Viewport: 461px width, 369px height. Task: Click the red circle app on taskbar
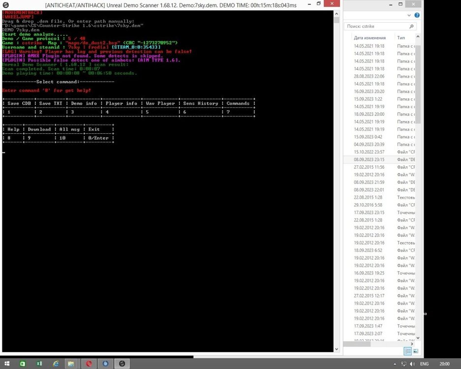(89, 364)
